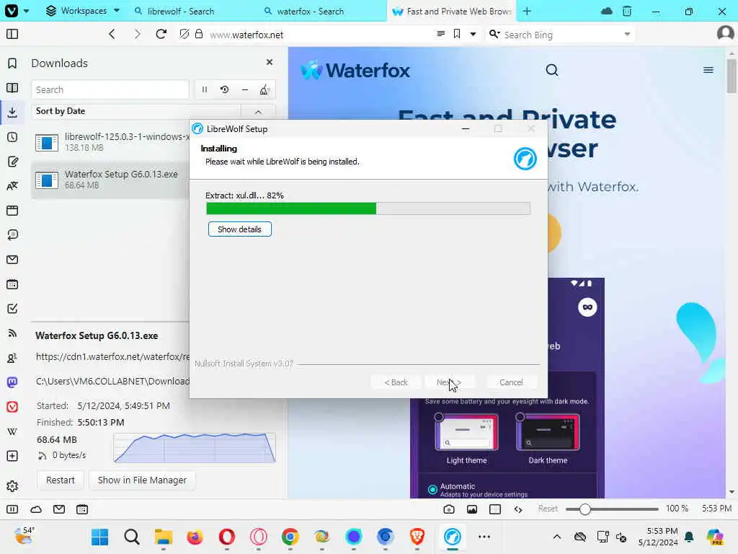Viewport: 738px width, 554px height.
Task: Expand the Workspaces dropdown
Action: pyautogui.click(x=83, y=10)
